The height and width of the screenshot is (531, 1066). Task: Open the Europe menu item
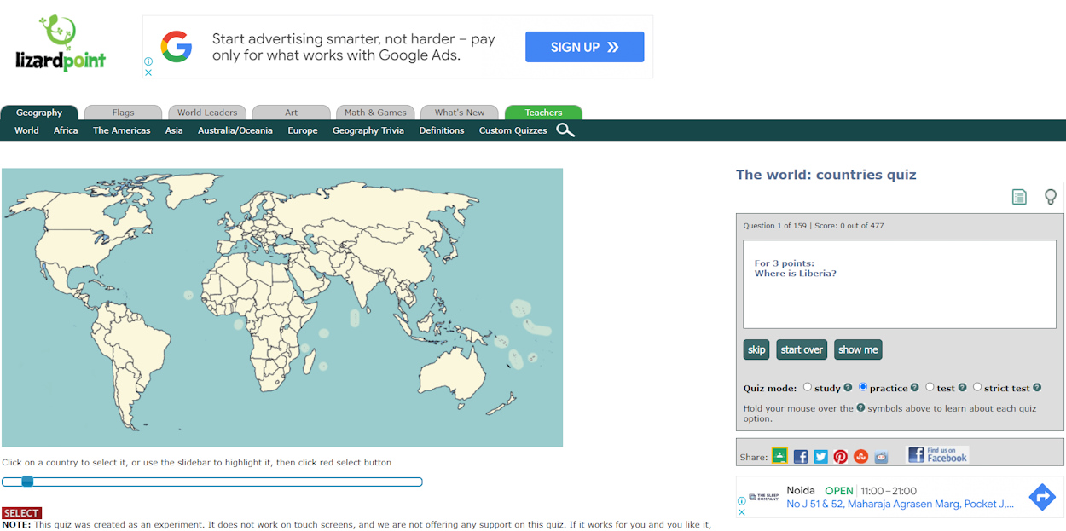(303, 130)
